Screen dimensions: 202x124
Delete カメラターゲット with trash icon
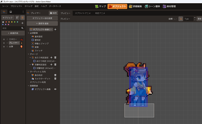click(x=55, y=78)
